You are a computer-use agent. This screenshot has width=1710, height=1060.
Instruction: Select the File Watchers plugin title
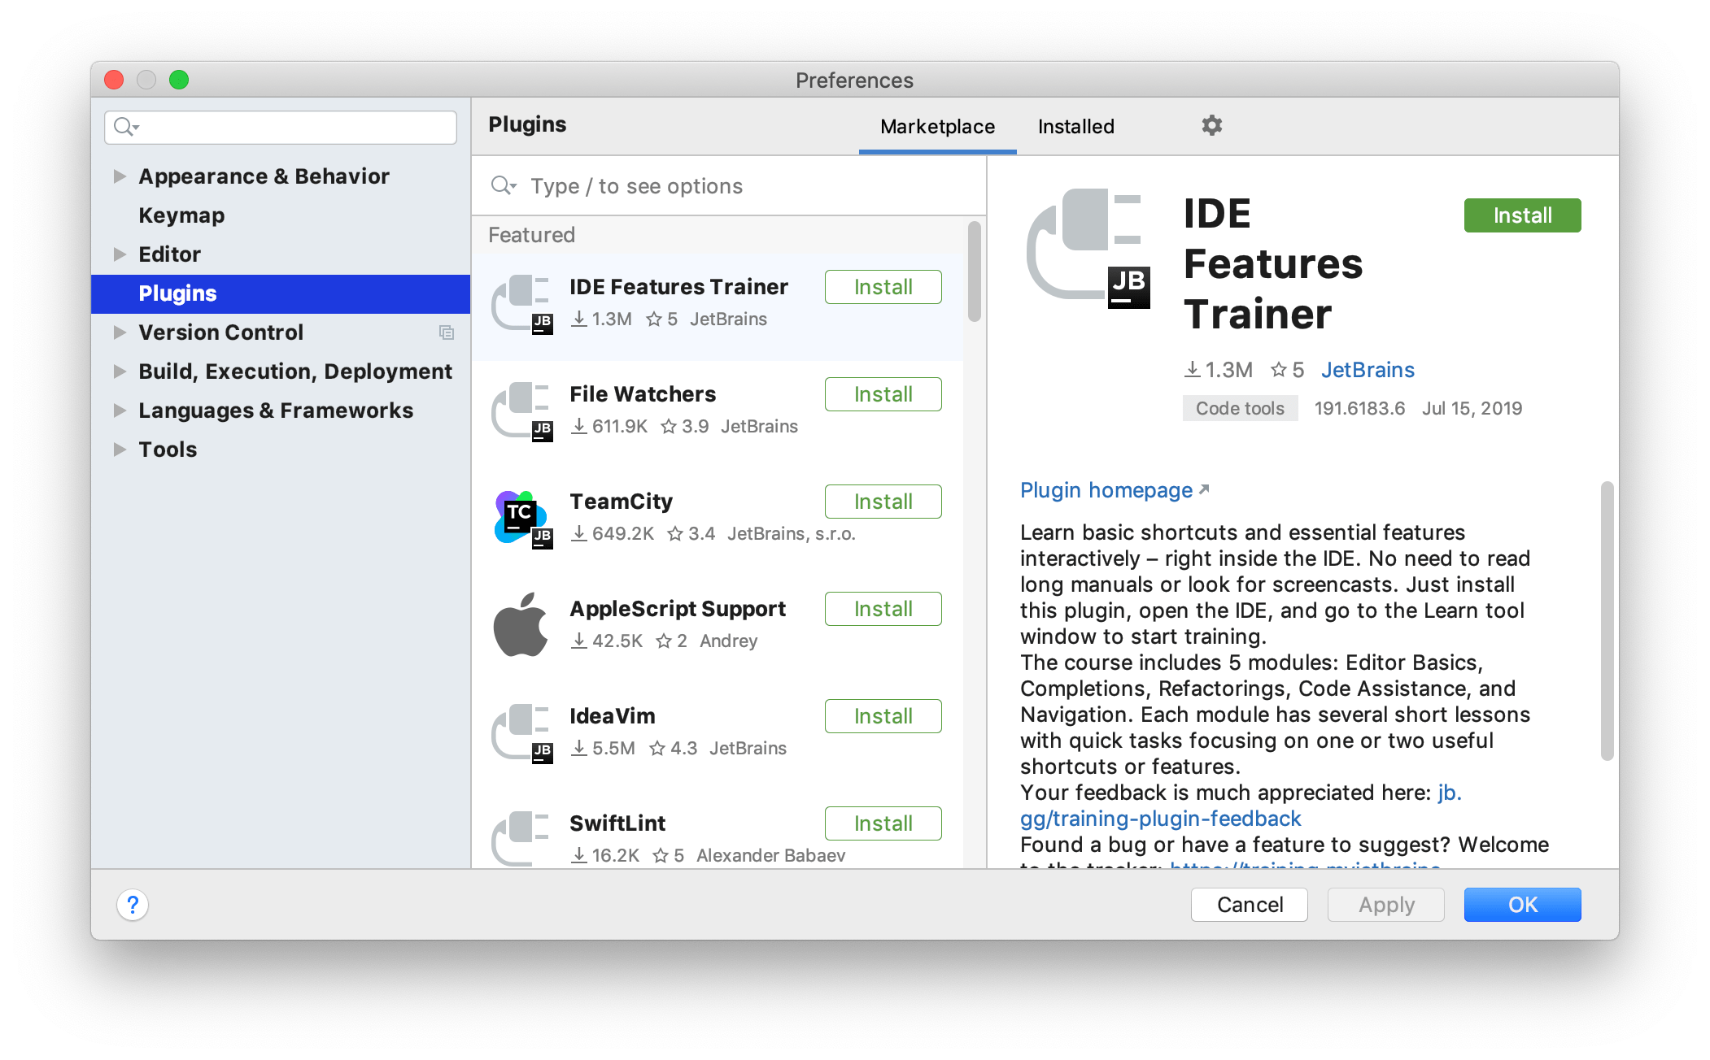[643, 394]
